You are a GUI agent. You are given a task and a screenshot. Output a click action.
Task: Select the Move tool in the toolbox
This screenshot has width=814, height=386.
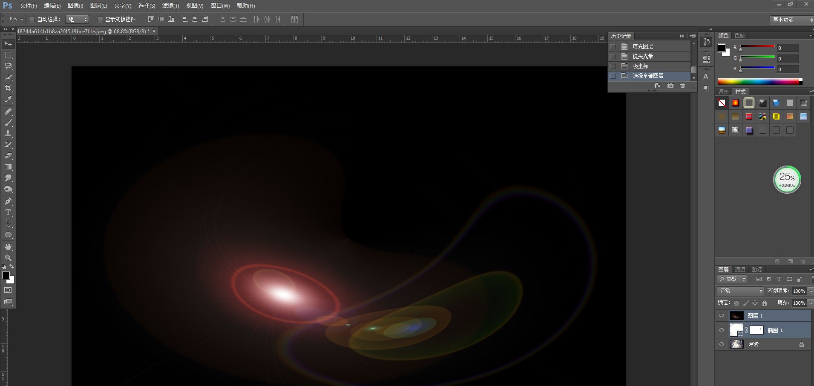(8, 43)
